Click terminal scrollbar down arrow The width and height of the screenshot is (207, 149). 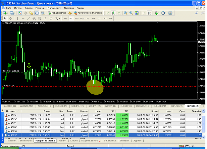[x=204, y=137]
